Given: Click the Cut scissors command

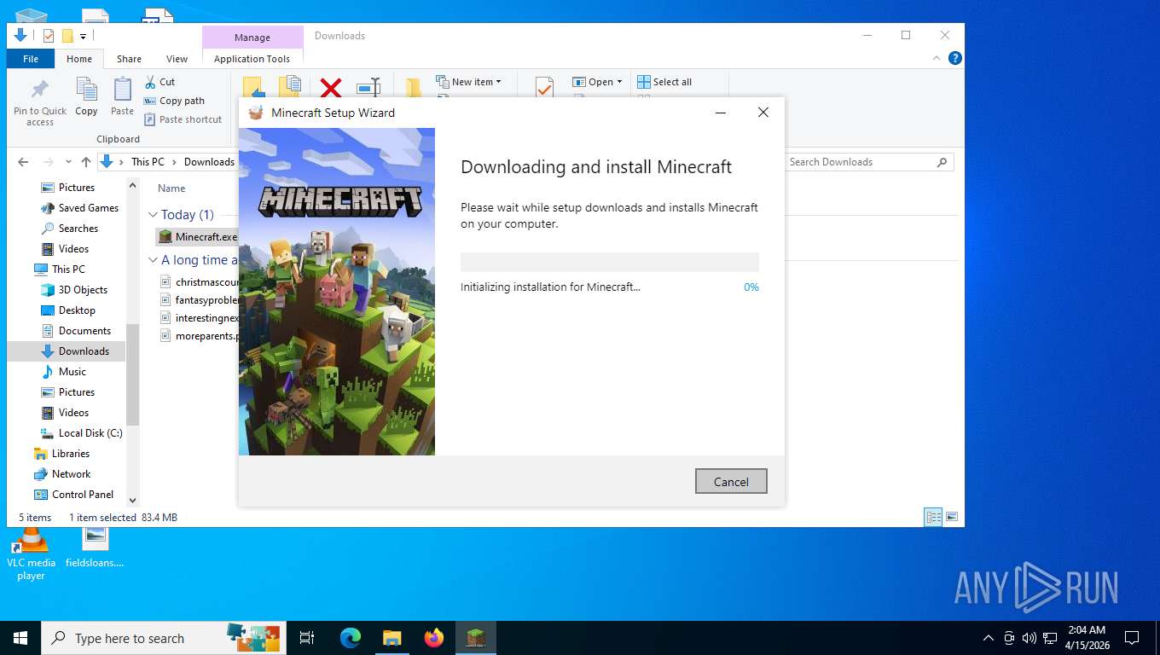Looking at the screenshot, I should click(x=159, y=82).
